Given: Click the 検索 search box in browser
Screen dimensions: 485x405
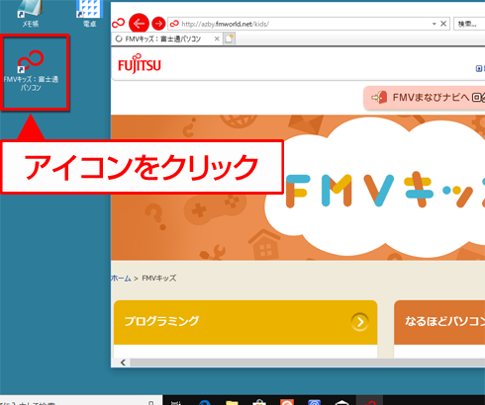Looking at the screenshot, I should pos(469,24).
